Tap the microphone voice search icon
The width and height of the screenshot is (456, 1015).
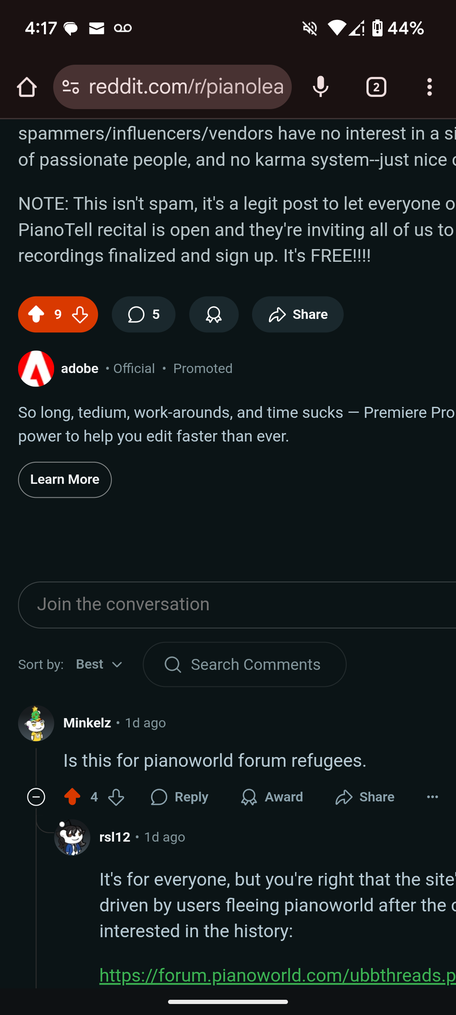(320, 87)
